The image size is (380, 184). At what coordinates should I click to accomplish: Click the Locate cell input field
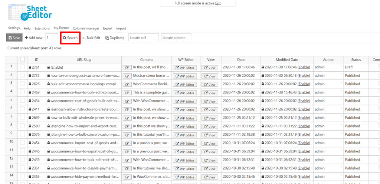pyautogui.click(x=143, y=37)
